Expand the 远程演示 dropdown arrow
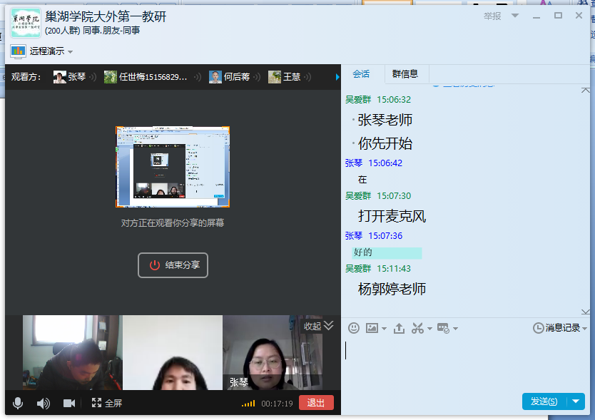The image size is (595, 420). 71,52
